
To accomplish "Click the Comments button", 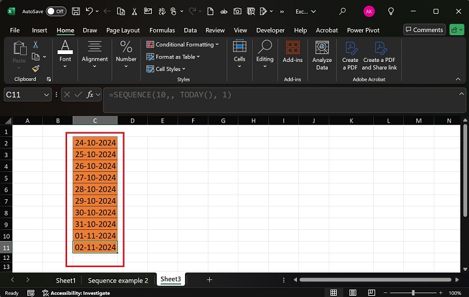I will point(424,30).
